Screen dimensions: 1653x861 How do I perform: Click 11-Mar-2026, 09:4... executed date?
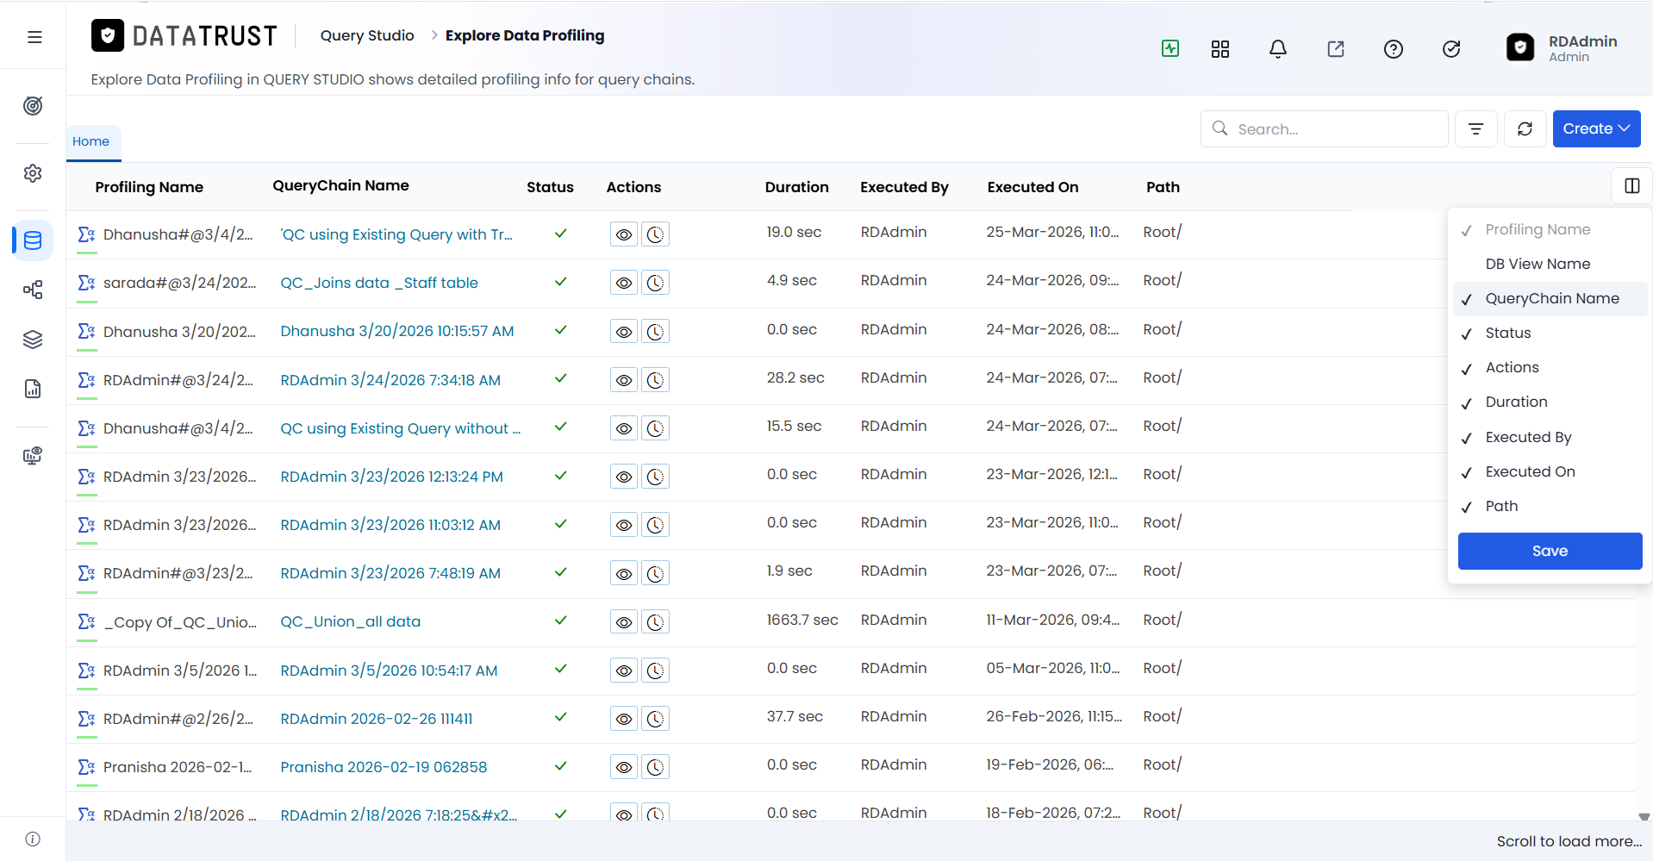click(1053, 620)
